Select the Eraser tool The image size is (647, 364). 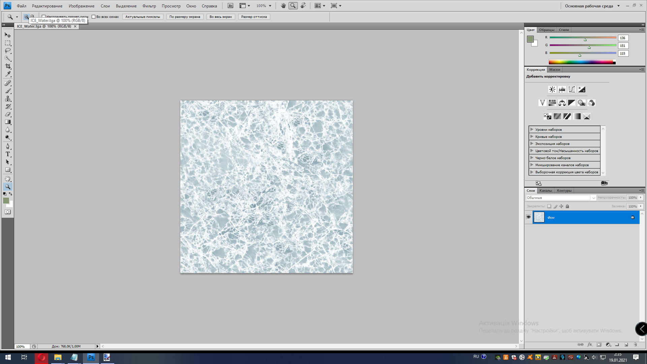(x=8, y=114)
